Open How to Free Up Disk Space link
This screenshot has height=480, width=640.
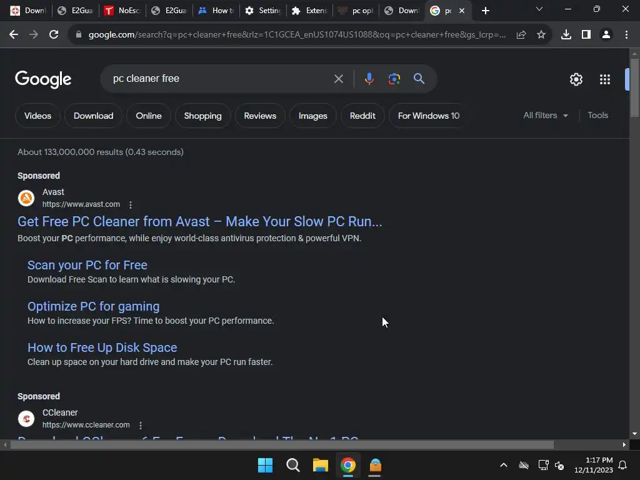tap(102, 347)
